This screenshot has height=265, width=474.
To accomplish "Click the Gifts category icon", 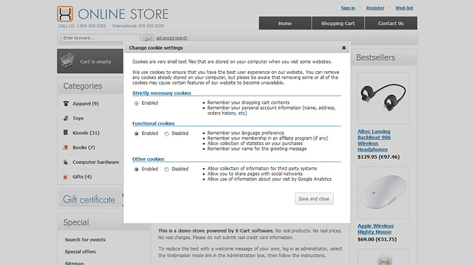I will [x=66, y=177].
